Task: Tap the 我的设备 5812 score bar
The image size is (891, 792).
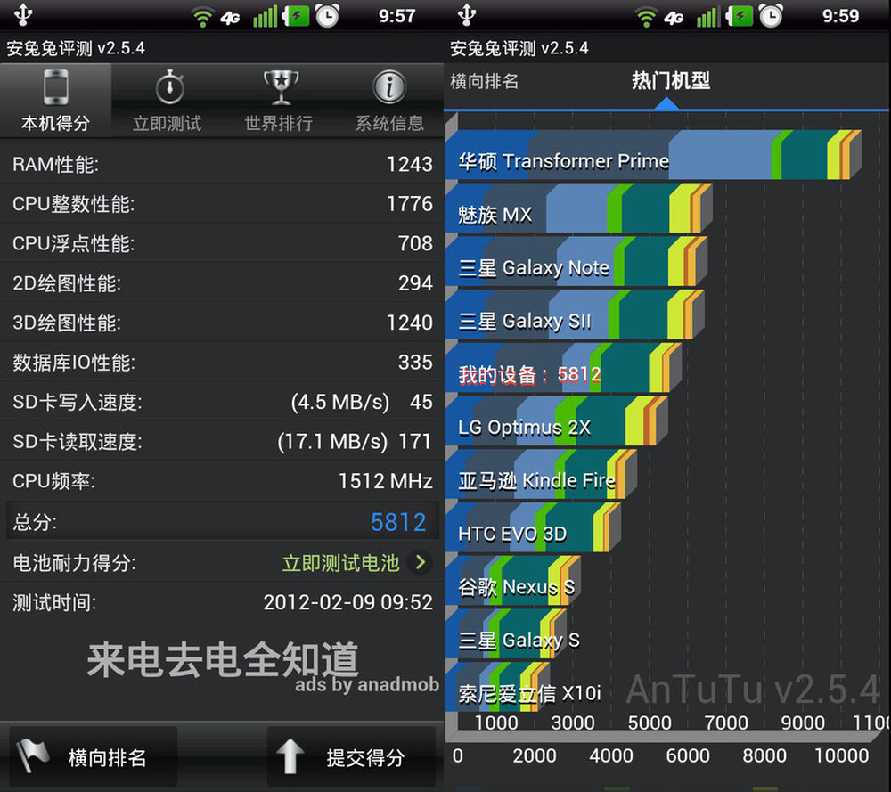Action: (x=564, y=368)
